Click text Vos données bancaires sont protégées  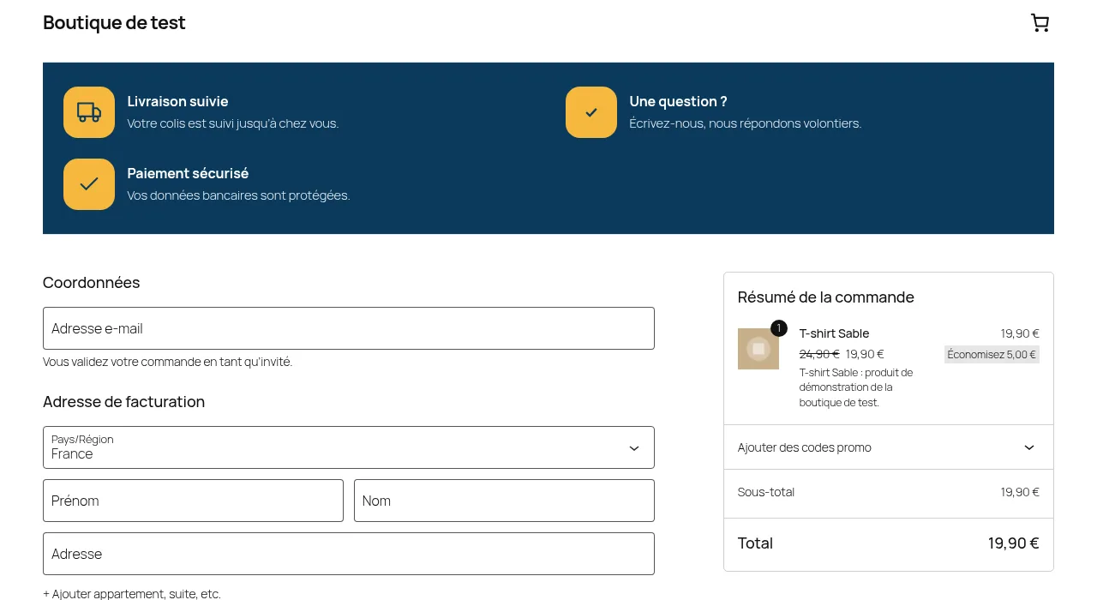point(239,195)
